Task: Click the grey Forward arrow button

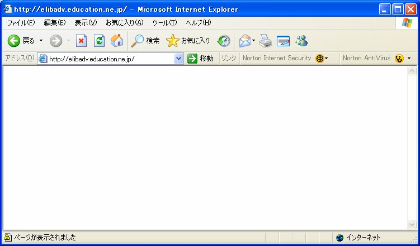Action: click(x=56, y=41)
